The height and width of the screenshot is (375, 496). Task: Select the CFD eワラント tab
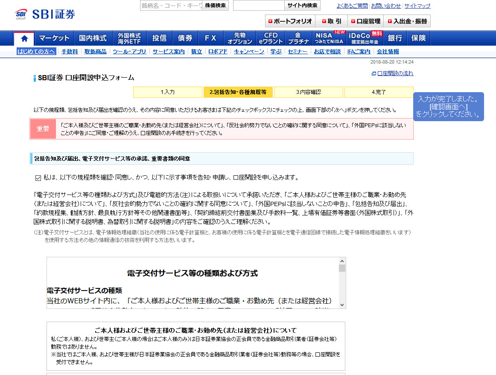point(271,38)
